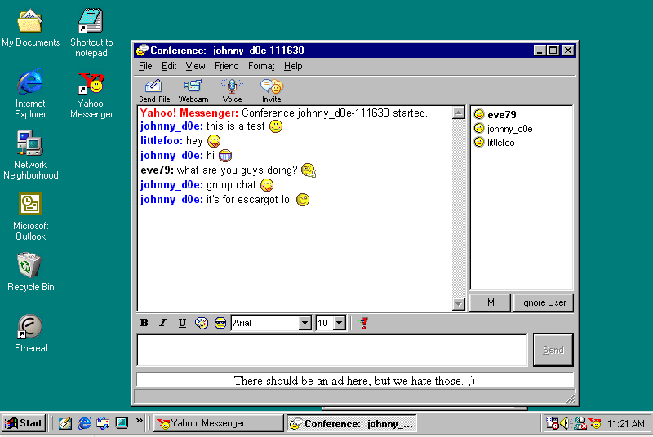The height and width of the screenshot is (437, 653).
Task: Click the Ethereal desktop icon
Action: [x=30, y=333]
